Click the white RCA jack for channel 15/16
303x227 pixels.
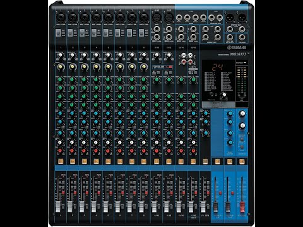tap(191, 55)
